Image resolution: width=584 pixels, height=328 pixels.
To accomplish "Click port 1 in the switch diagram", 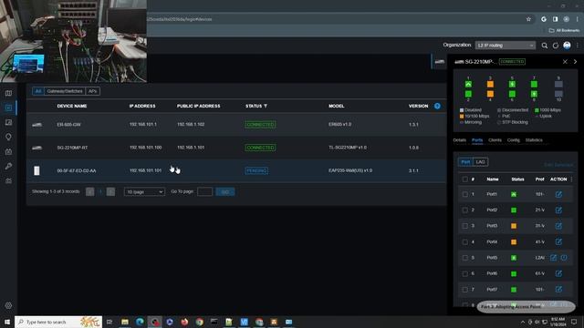I will click(468, 84).
